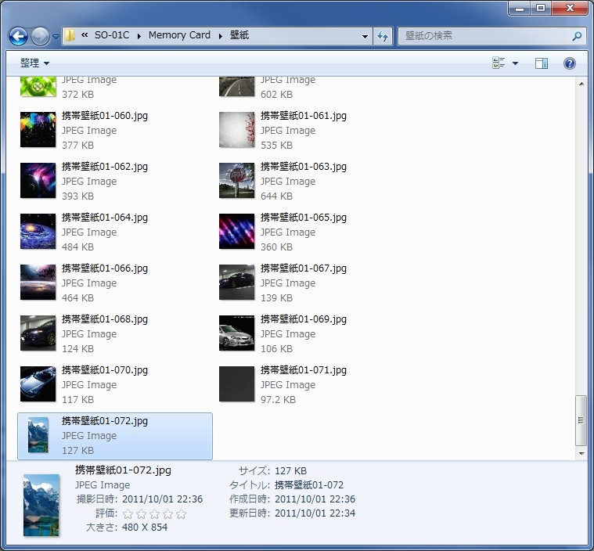Click the folder icon in the address bar
This screenshot has width=594, height=551.
click(70, 36)
